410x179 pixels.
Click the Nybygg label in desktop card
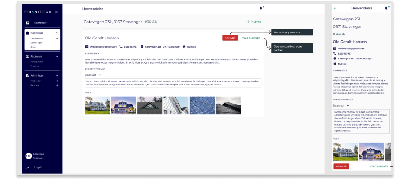(191, 46)
